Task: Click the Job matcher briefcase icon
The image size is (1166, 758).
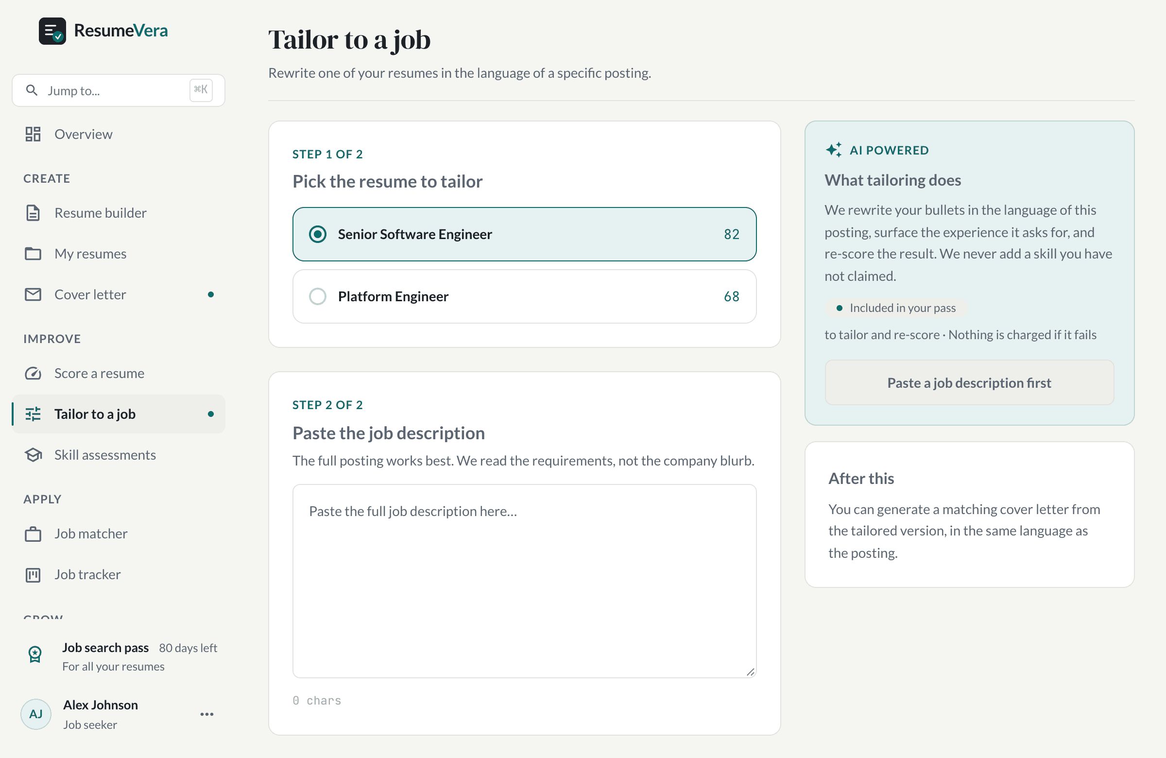Action: (x=33, y=534)
